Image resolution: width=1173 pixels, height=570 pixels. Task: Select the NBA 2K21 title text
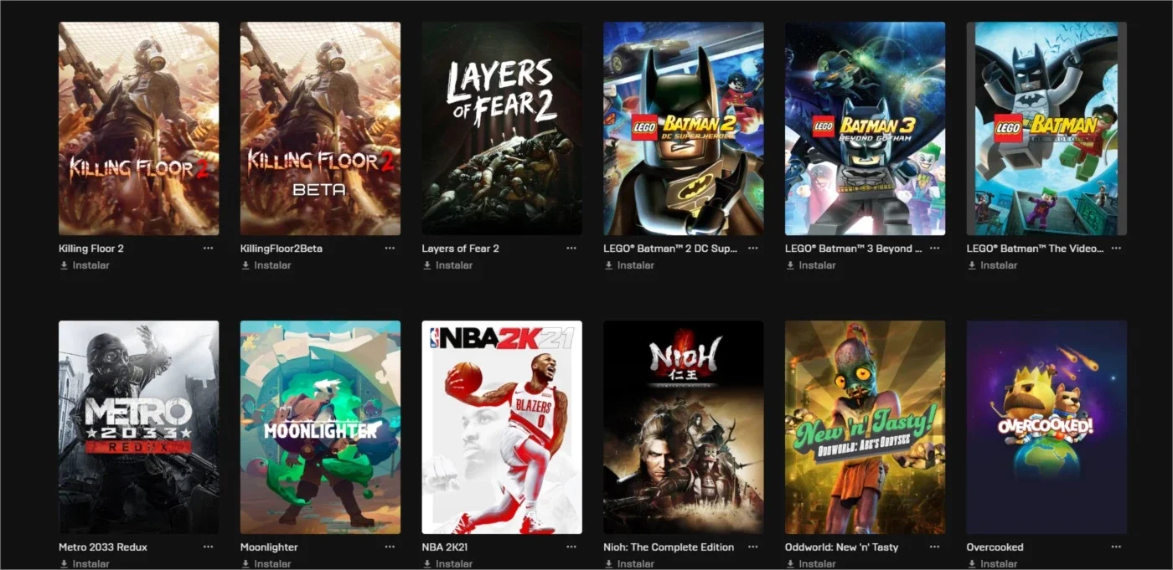click(447, 547)
